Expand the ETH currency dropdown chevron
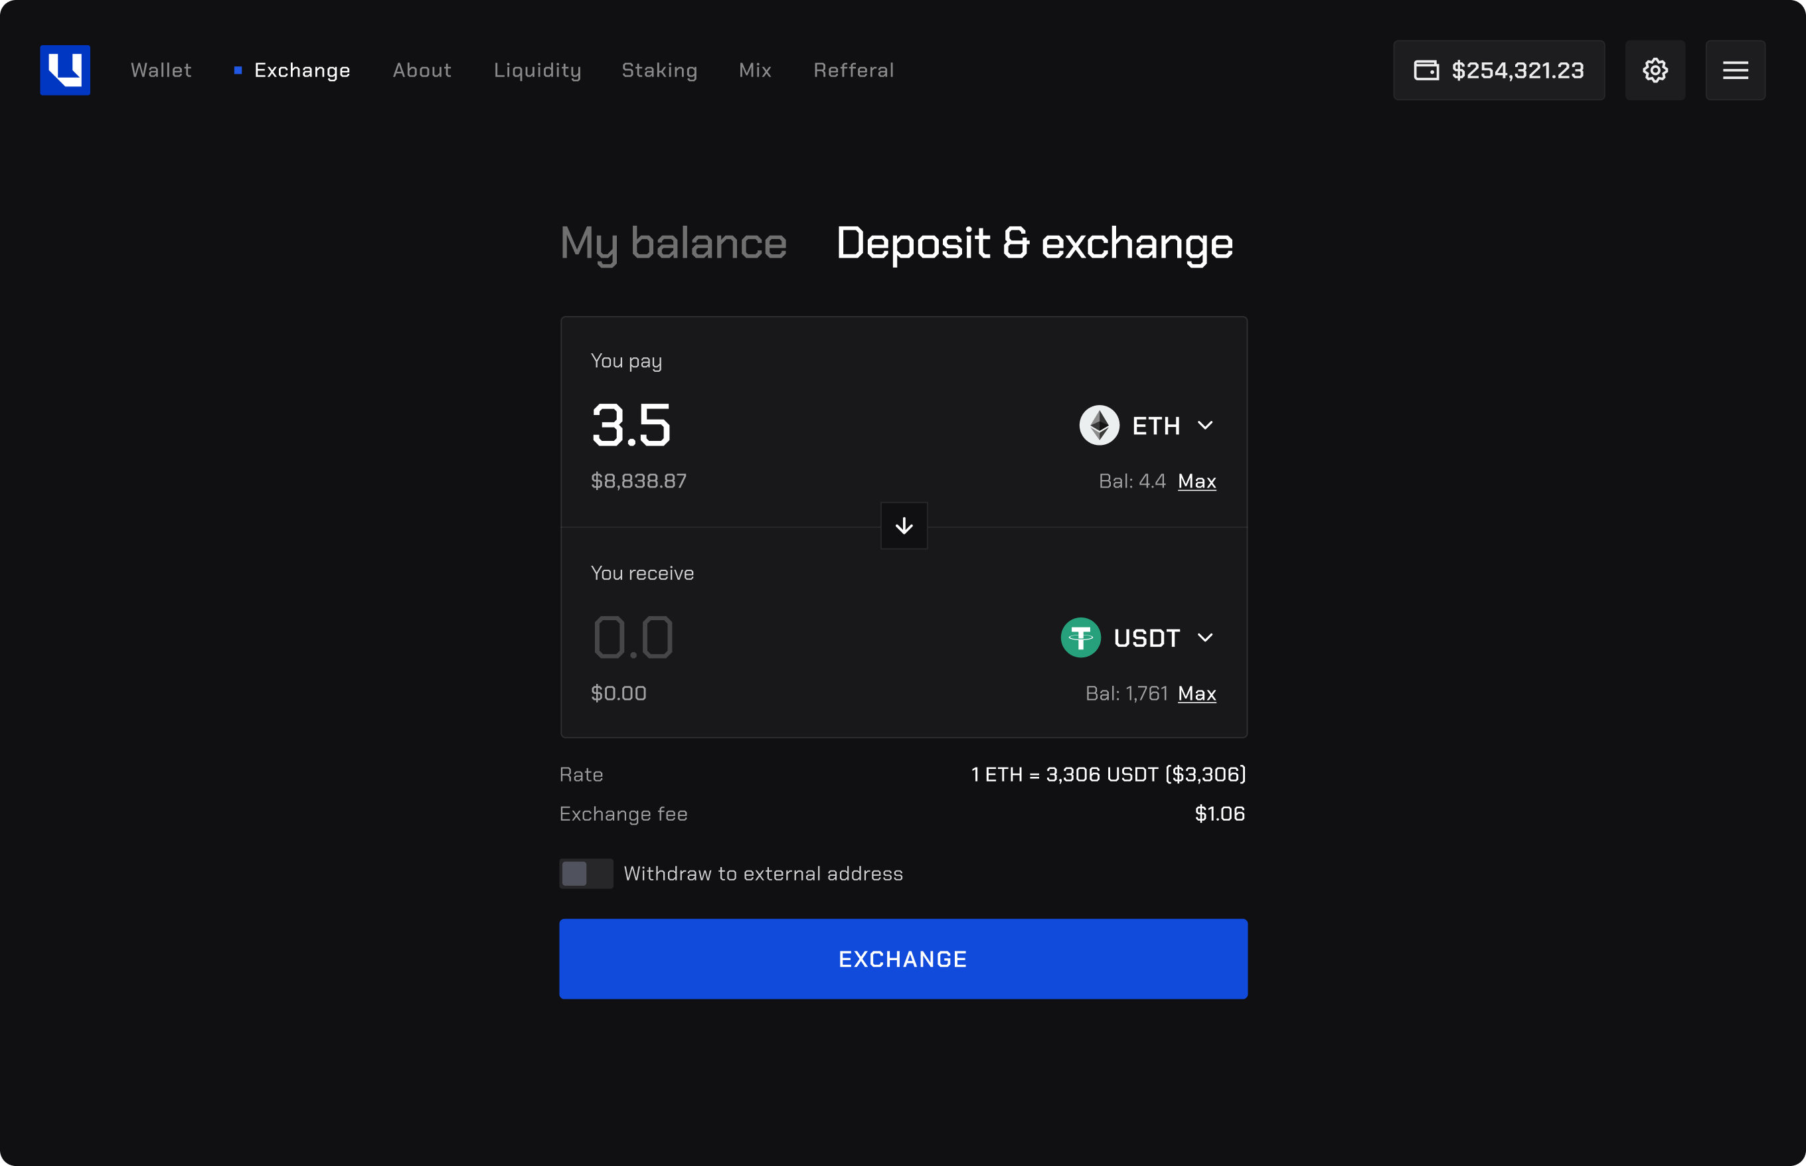This screenshot has width=1806, height=1166. [x=1205, y=426]
